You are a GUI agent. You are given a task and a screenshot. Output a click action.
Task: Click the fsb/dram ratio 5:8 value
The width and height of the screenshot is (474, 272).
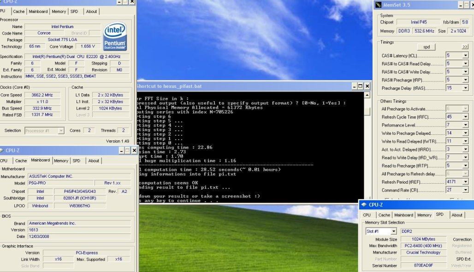465,23
